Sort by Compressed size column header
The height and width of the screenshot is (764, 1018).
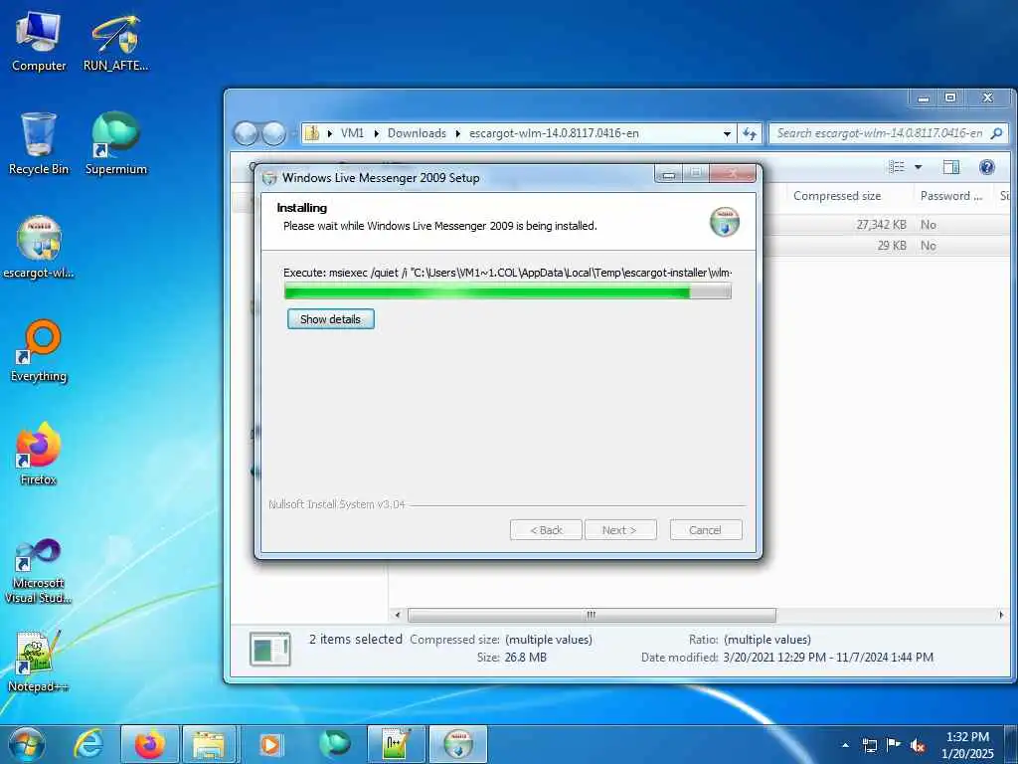pos(837,196)
